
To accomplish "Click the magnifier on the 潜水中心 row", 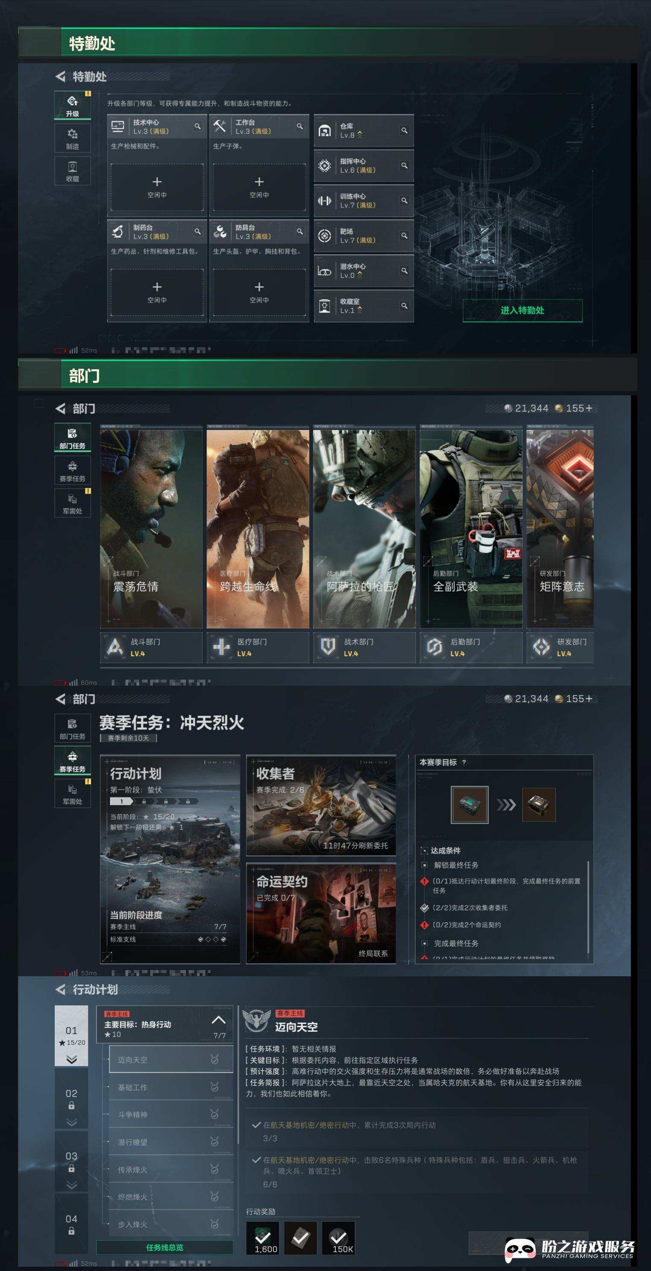I will click(x=404, y=271).
